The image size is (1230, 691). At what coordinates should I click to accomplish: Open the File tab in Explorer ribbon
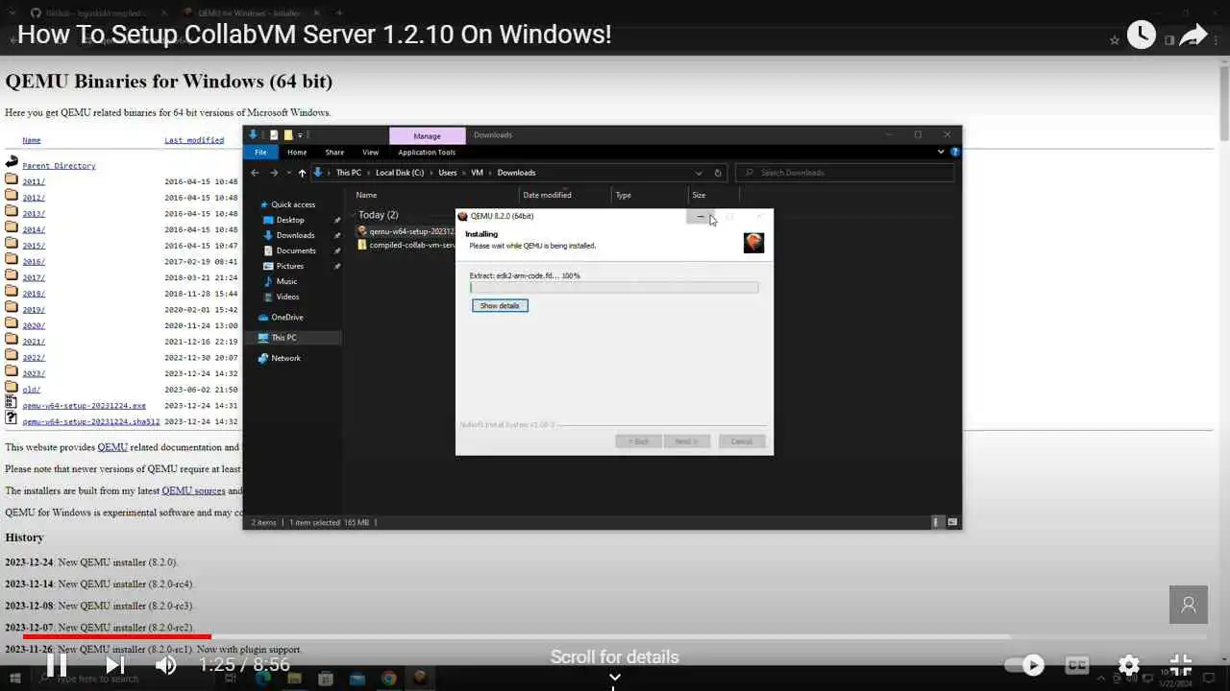259,152
